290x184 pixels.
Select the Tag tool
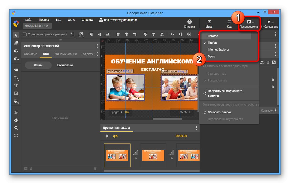16,70
